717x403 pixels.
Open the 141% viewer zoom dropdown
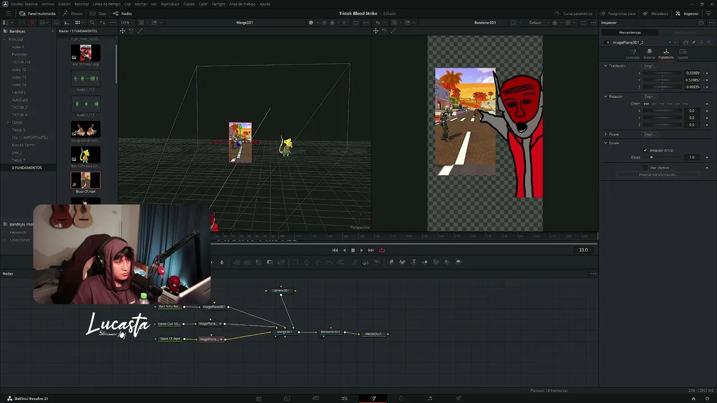[x=127, y=22]
